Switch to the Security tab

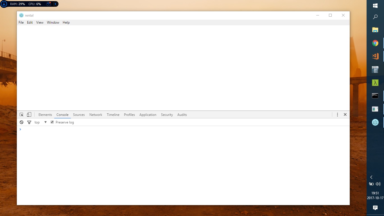[167, 115]
